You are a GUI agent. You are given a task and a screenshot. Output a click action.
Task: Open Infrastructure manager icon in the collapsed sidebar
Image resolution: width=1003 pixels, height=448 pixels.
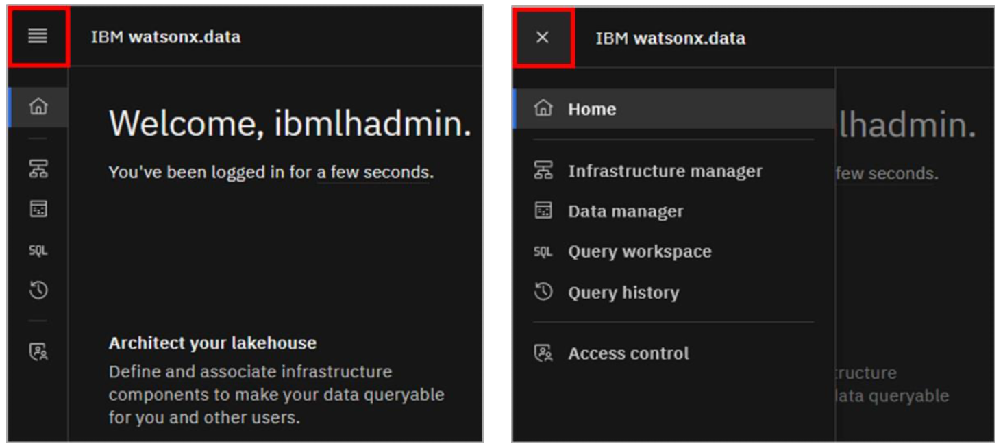[38, 169]
